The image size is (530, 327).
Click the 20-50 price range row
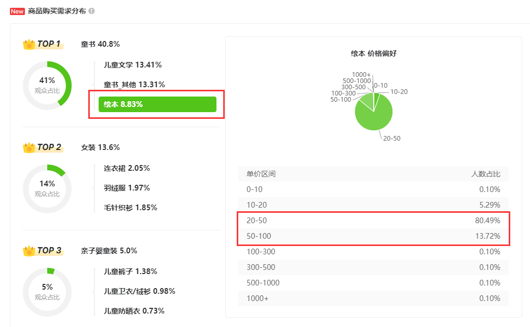373,221
